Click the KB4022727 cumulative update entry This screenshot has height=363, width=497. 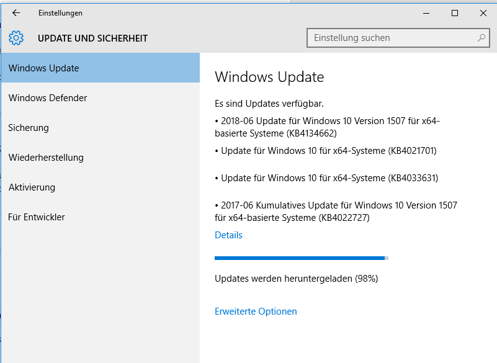(x=336, y=211)
